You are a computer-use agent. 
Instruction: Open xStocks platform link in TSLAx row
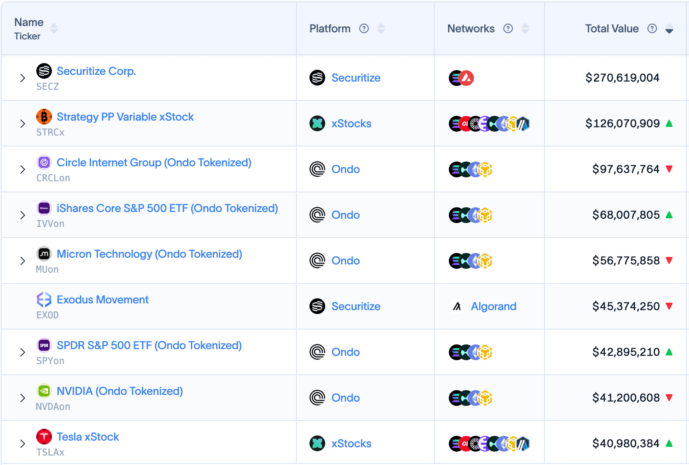(352, 443)
